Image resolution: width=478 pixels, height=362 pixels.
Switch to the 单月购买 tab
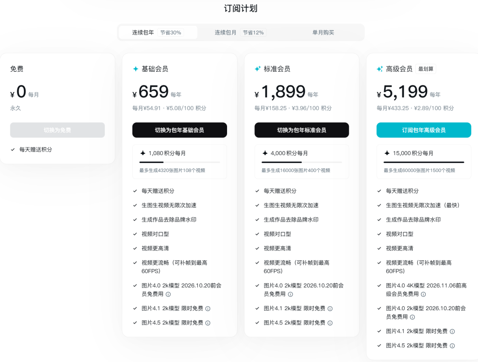tap(323, 32)
